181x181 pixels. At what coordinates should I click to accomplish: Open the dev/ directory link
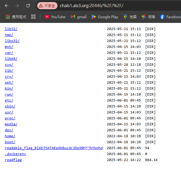[x=9, y=130]
